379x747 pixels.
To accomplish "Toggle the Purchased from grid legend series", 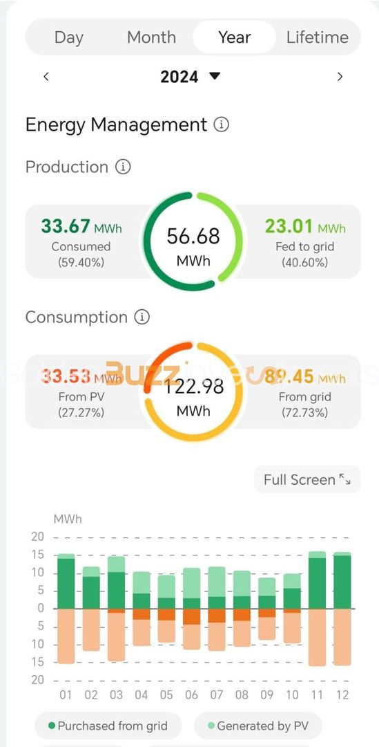I will click(x=108, y=726).
